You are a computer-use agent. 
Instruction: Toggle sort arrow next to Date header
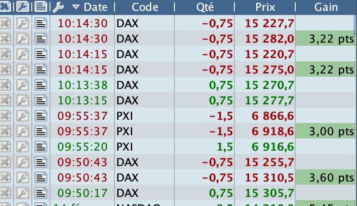point(75,7)
